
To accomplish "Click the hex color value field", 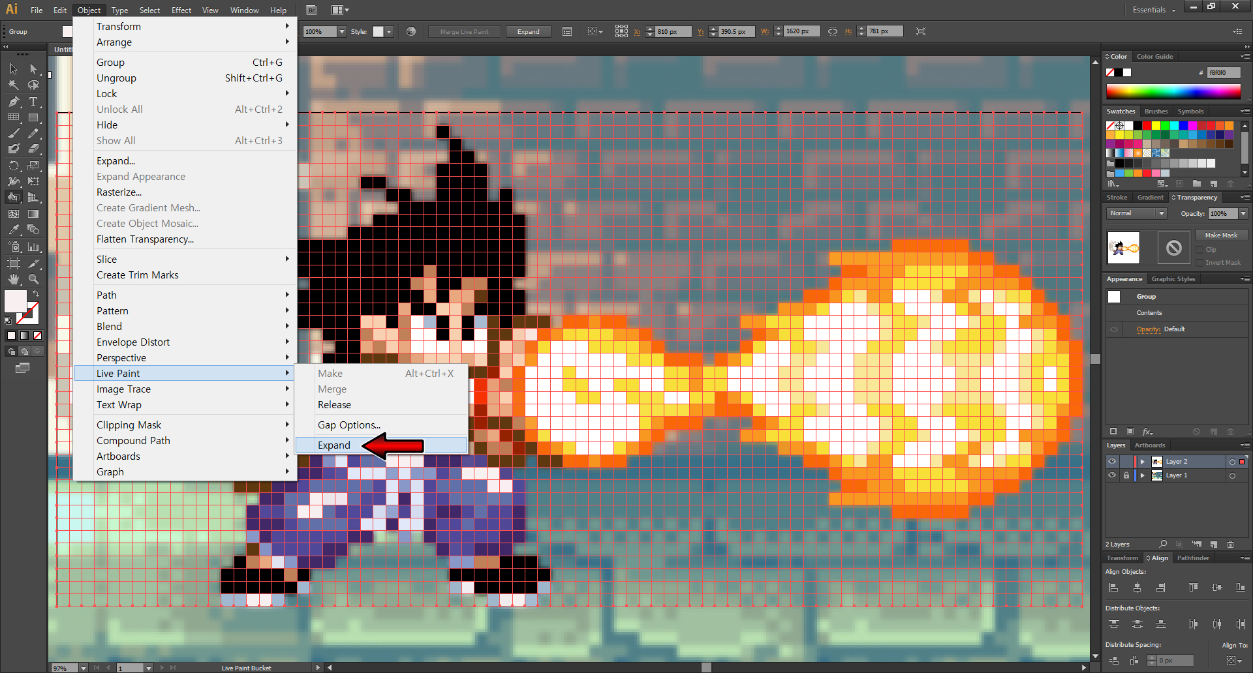I will tap(1223, 72).
